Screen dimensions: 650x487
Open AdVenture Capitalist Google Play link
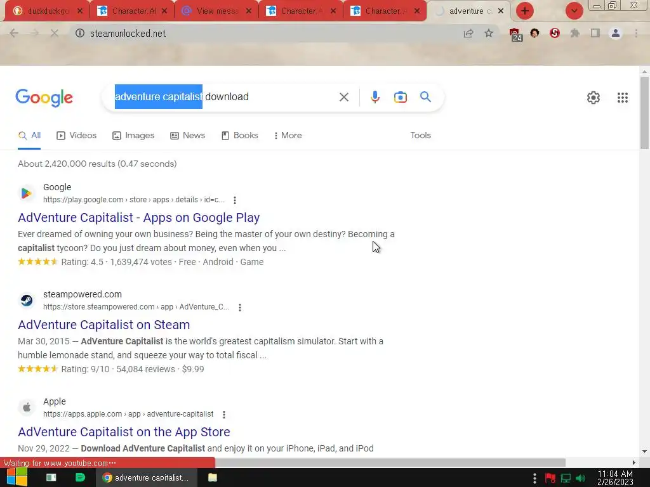(x=139, y=218)
